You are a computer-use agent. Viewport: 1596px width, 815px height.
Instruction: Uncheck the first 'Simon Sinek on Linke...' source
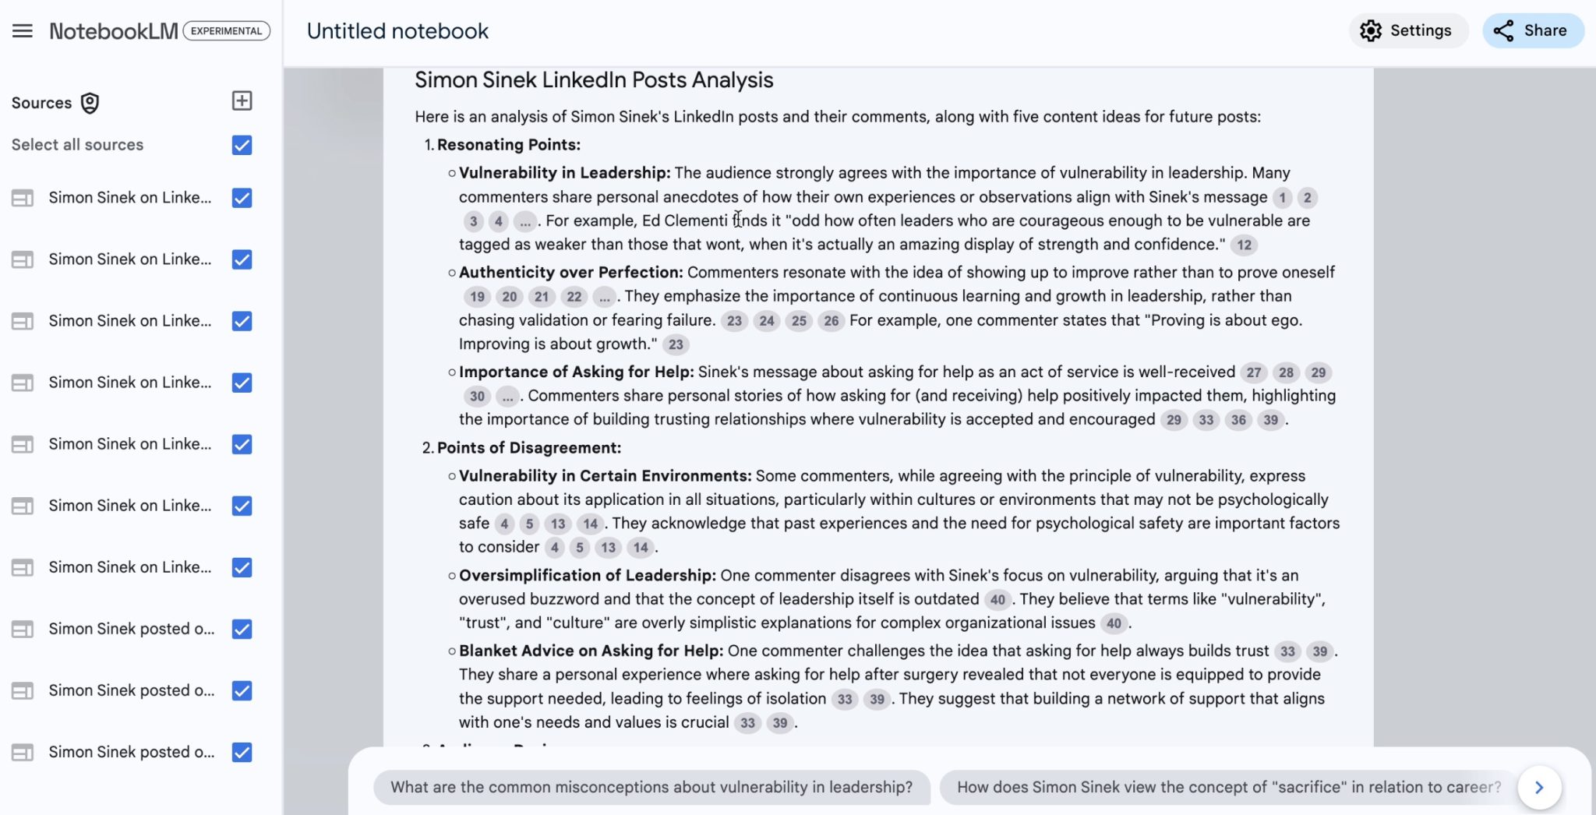tap(242, 198)
